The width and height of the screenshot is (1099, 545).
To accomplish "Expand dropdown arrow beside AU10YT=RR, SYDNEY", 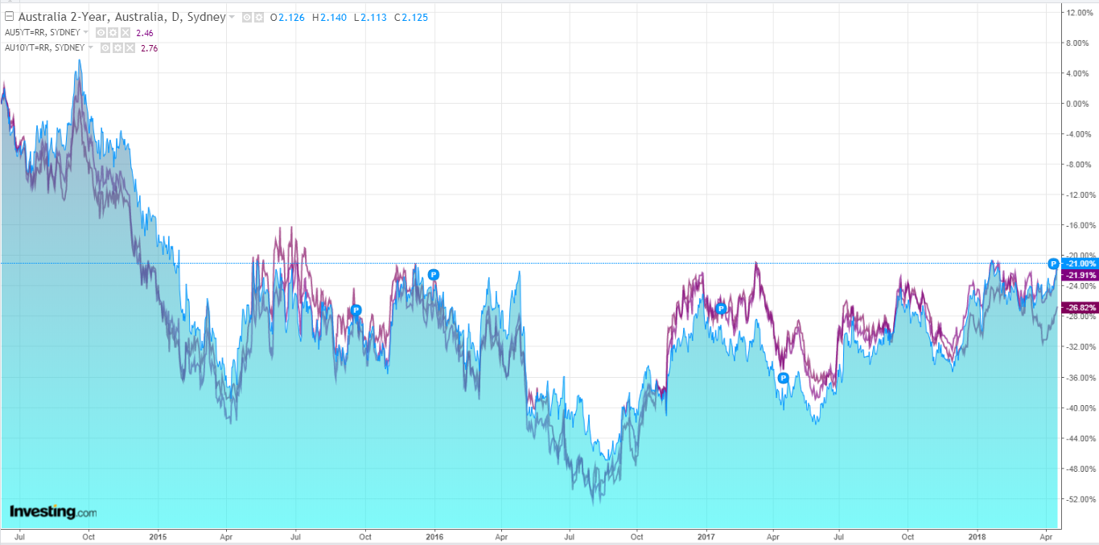I will [91, 47].
